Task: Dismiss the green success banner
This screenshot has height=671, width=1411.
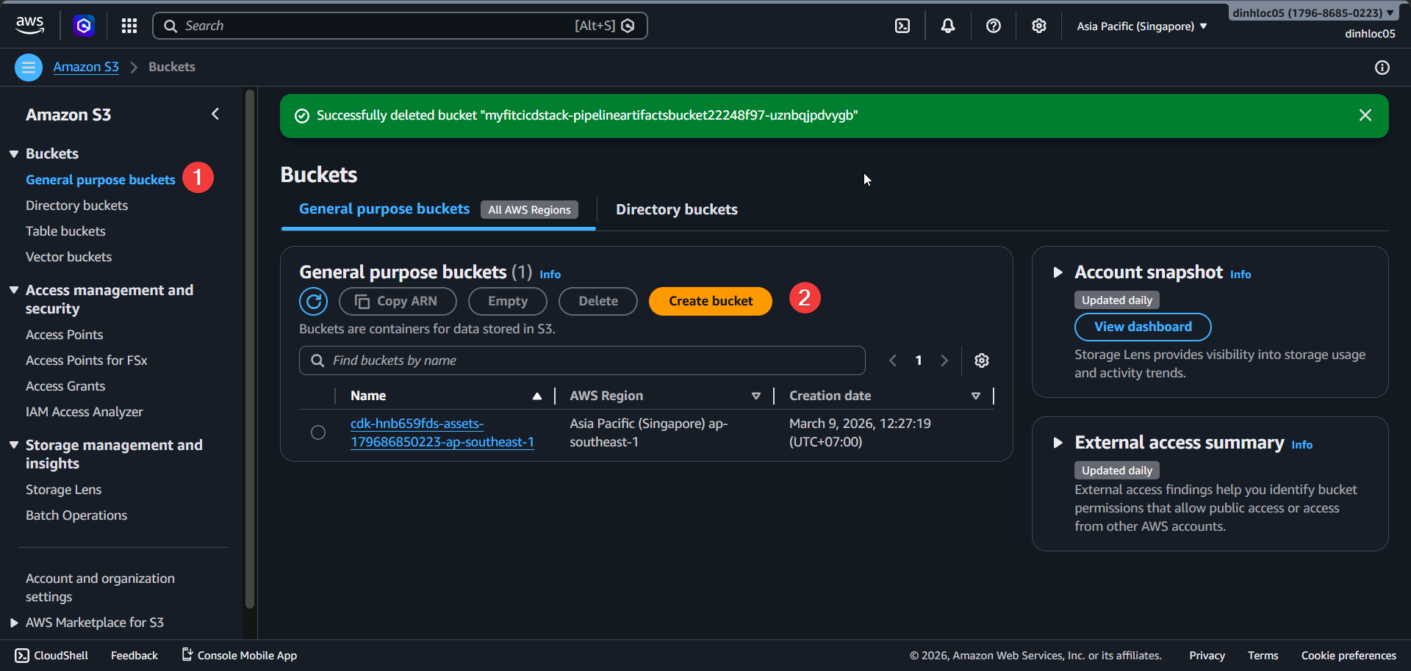Action: pyautogui.click(x=1365, y=115)
